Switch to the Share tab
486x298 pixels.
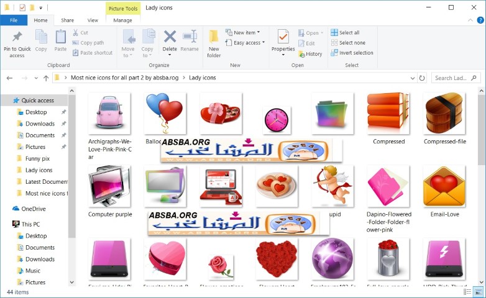(67, 20)
